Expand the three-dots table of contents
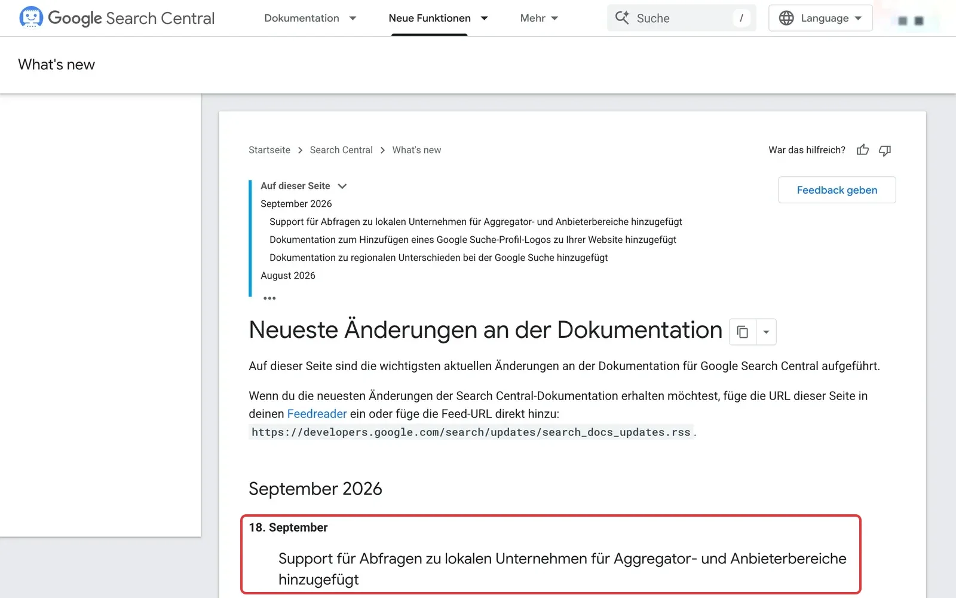956x598 pixels. tap(269, 298)
